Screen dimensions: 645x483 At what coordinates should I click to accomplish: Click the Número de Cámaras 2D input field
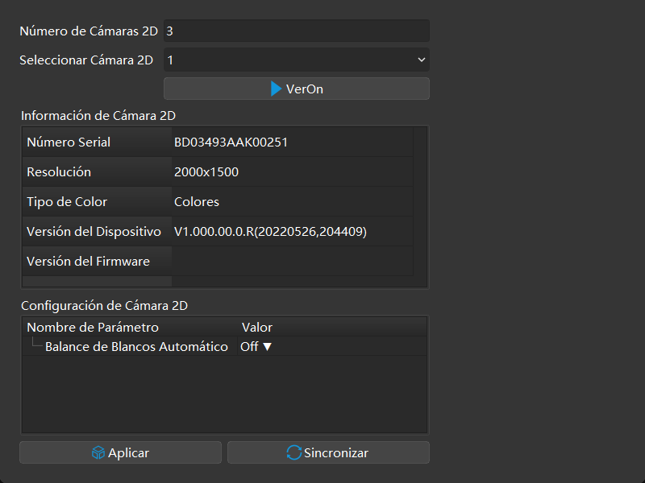pyautogui.click(x=296, y=31)
